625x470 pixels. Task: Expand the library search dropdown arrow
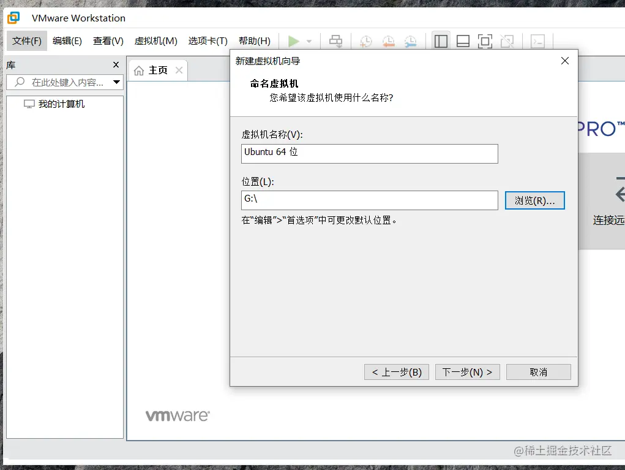coord(116,82)
